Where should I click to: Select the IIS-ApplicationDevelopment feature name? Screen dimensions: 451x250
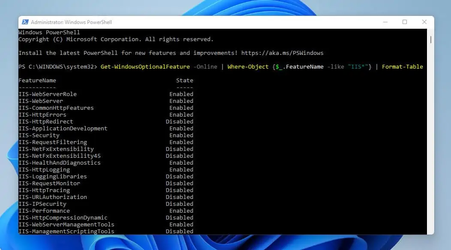[63, 129]
